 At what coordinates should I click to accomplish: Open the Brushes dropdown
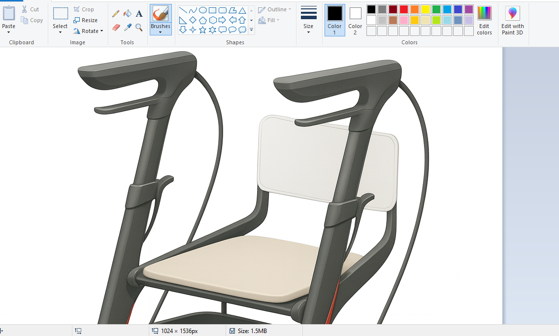[x=161, y=32]
